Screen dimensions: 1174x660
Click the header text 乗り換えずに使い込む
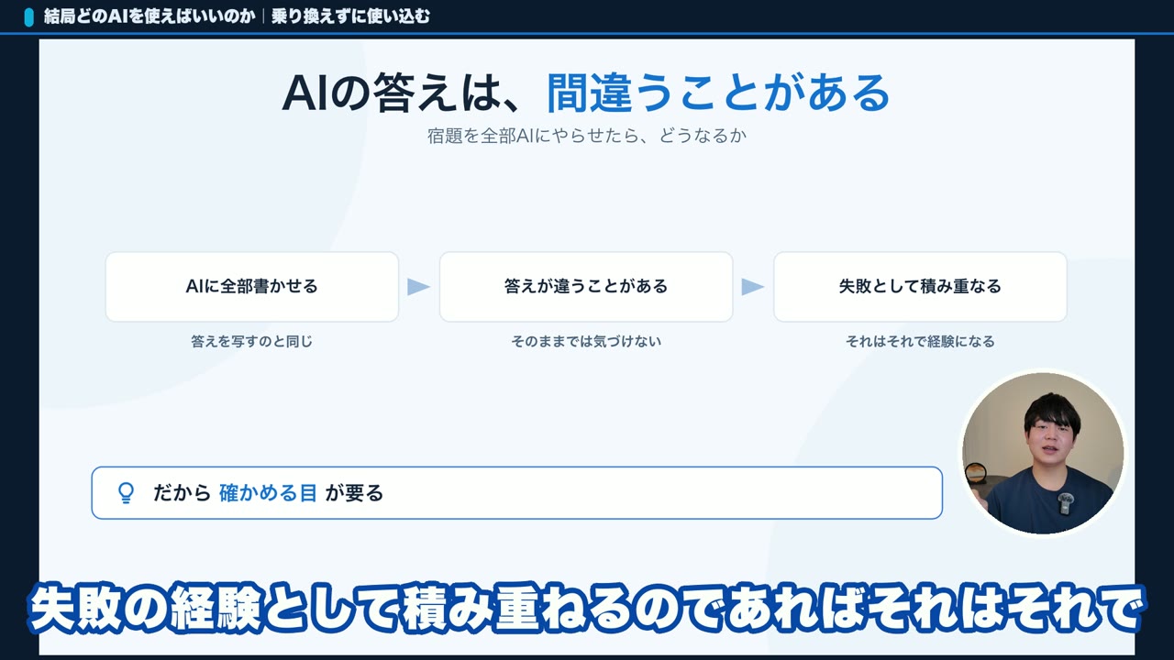click(350, 16)
